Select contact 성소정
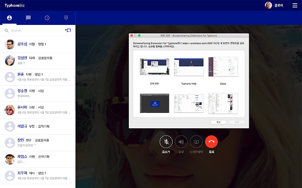This screenshot has width=302, height=188. pyautogui.click(x=38, y=94)
